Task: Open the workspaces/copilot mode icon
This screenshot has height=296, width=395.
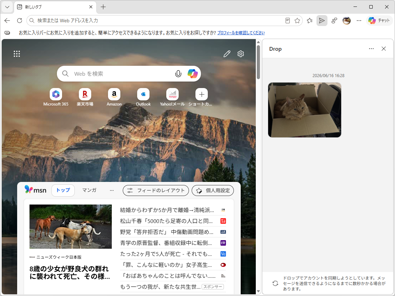Action: coord(334,21)
